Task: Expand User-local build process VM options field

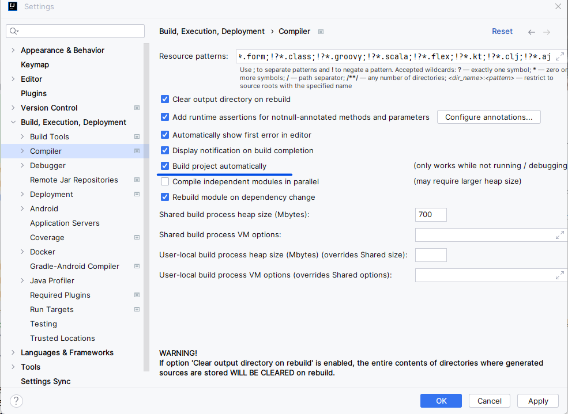Action: pyautogui.click(x=560, y=275)
